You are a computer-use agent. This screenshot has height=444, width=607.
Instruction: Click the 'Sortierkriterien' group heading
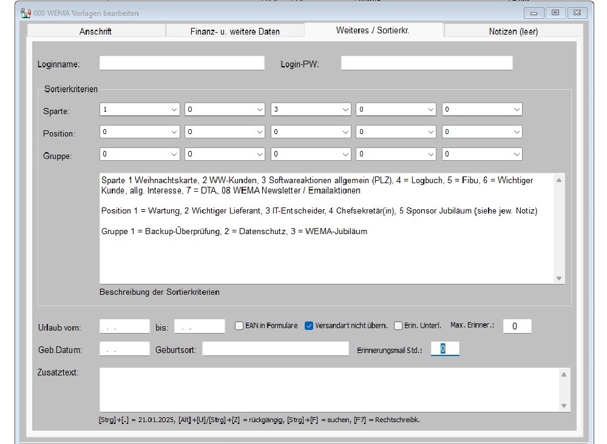pos(71,89)
